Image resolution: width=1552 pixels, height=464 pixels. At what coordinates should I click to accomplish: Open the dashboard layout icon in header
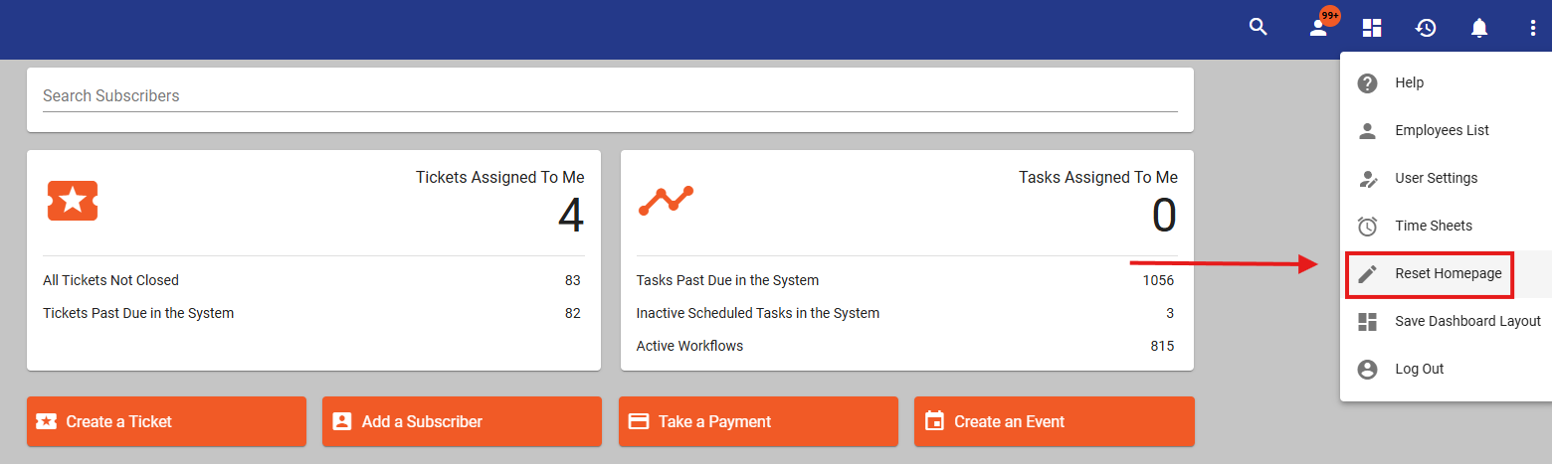[x=1372, y=28]
